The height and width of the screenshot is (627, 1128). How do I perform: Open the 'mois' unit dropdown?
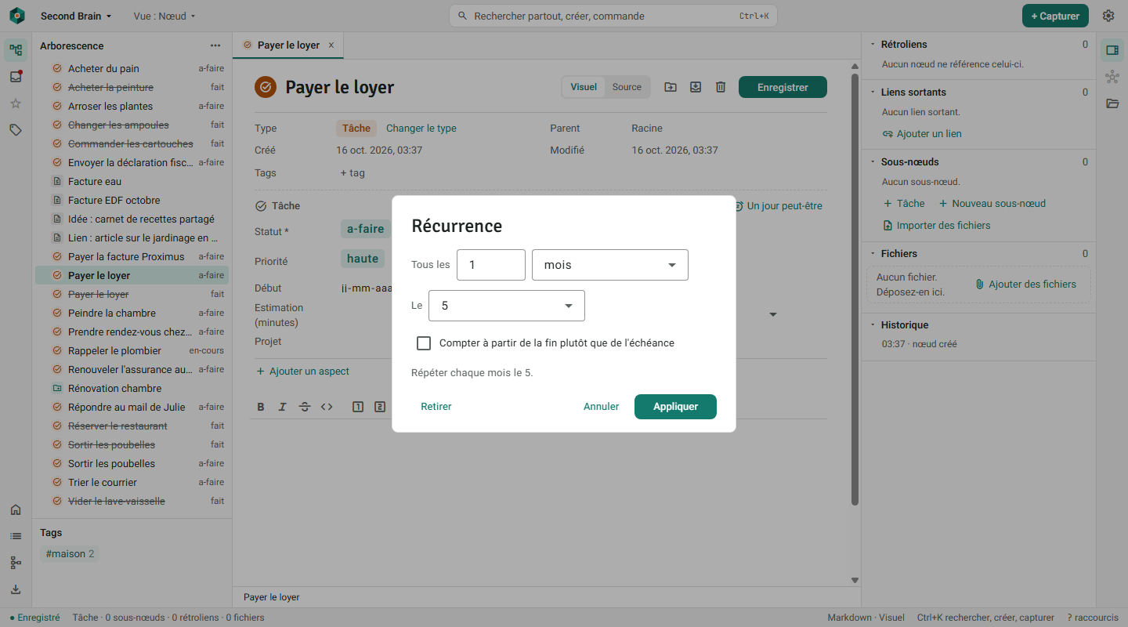(x=610, y=265)
